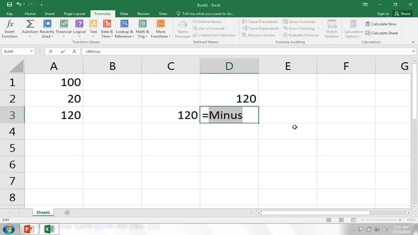The width and height of the screenshot is (418, 235).
Task: Switch to the Review tab
Action: (143, 14)
